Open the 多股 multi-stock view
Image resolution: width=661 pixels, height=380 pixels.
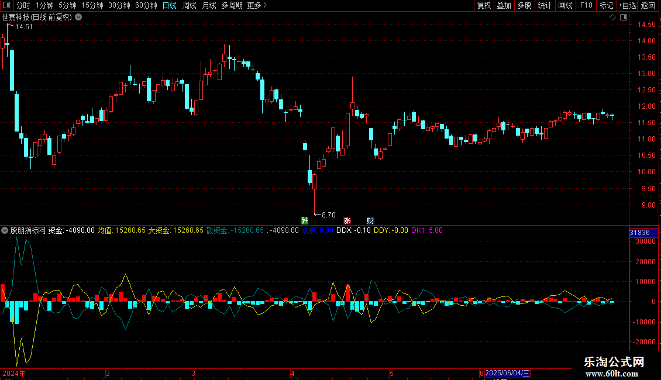[525, 5]
